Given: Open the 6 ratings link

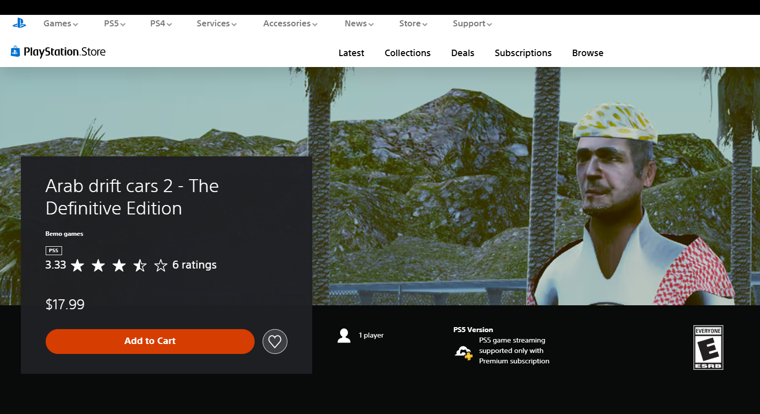Looking at the screenshot, I should 195,265.
